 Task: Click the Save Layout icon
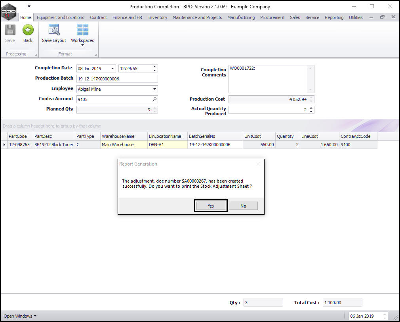click(54, 30)
